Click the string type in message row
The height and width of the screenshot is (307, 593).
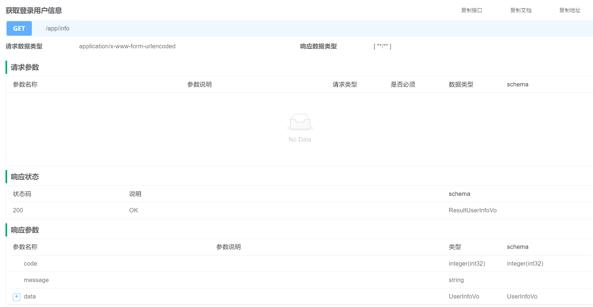click(x=456, y=280)
